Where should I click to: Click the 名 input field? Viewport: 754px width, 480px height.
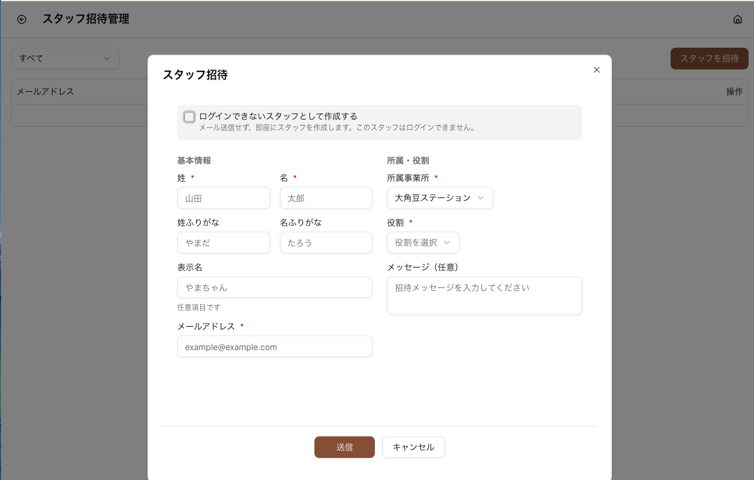326,198
